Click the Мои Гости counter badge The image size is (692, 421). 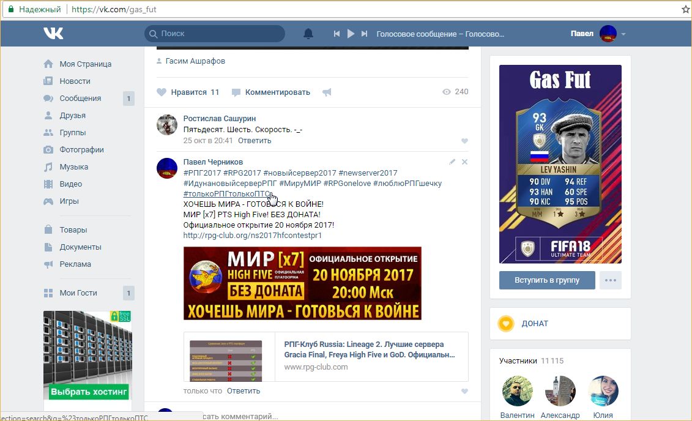click(x=128, y=293)
